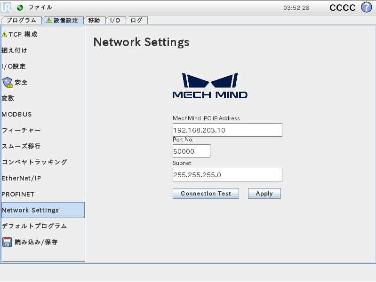Open MODBUS in the sidebar
The height and width of the screenshot is (282, 376).
tap(43, 114)
